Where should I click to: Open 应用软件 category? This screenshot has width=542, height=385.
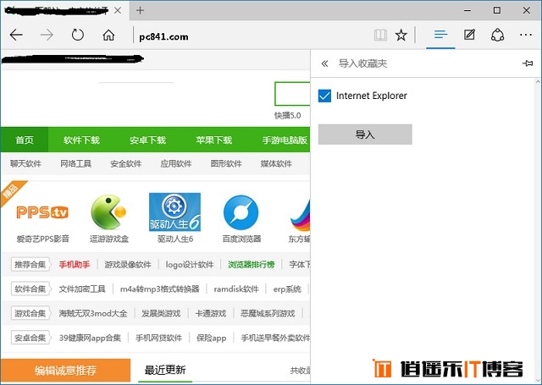(176, 163)
